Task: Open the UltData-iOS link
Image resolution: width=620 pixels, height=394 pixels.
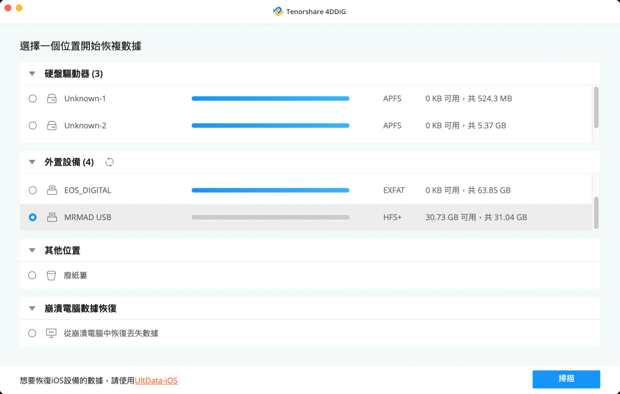Action: tap(156, 380)
